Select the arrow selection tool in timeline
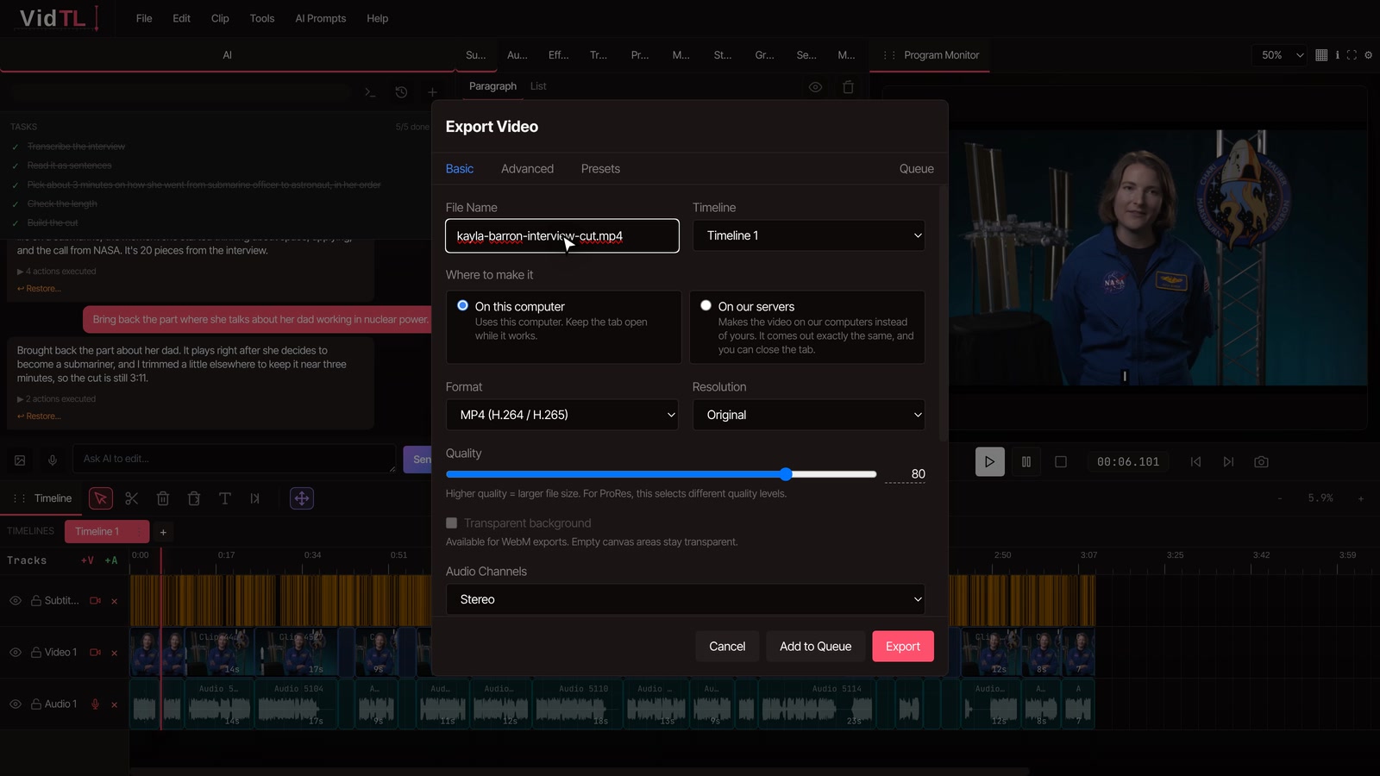 101,498
